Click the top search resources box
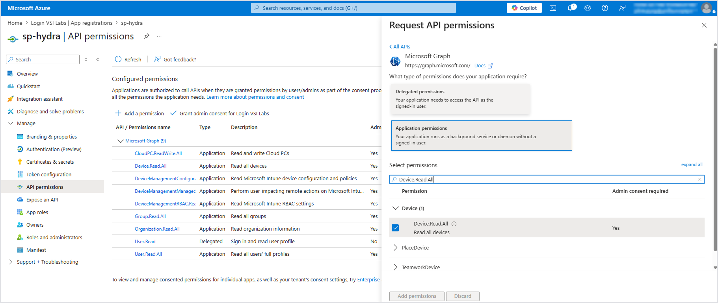Viewport: 718px width, 303px height. tap(353, 8)
